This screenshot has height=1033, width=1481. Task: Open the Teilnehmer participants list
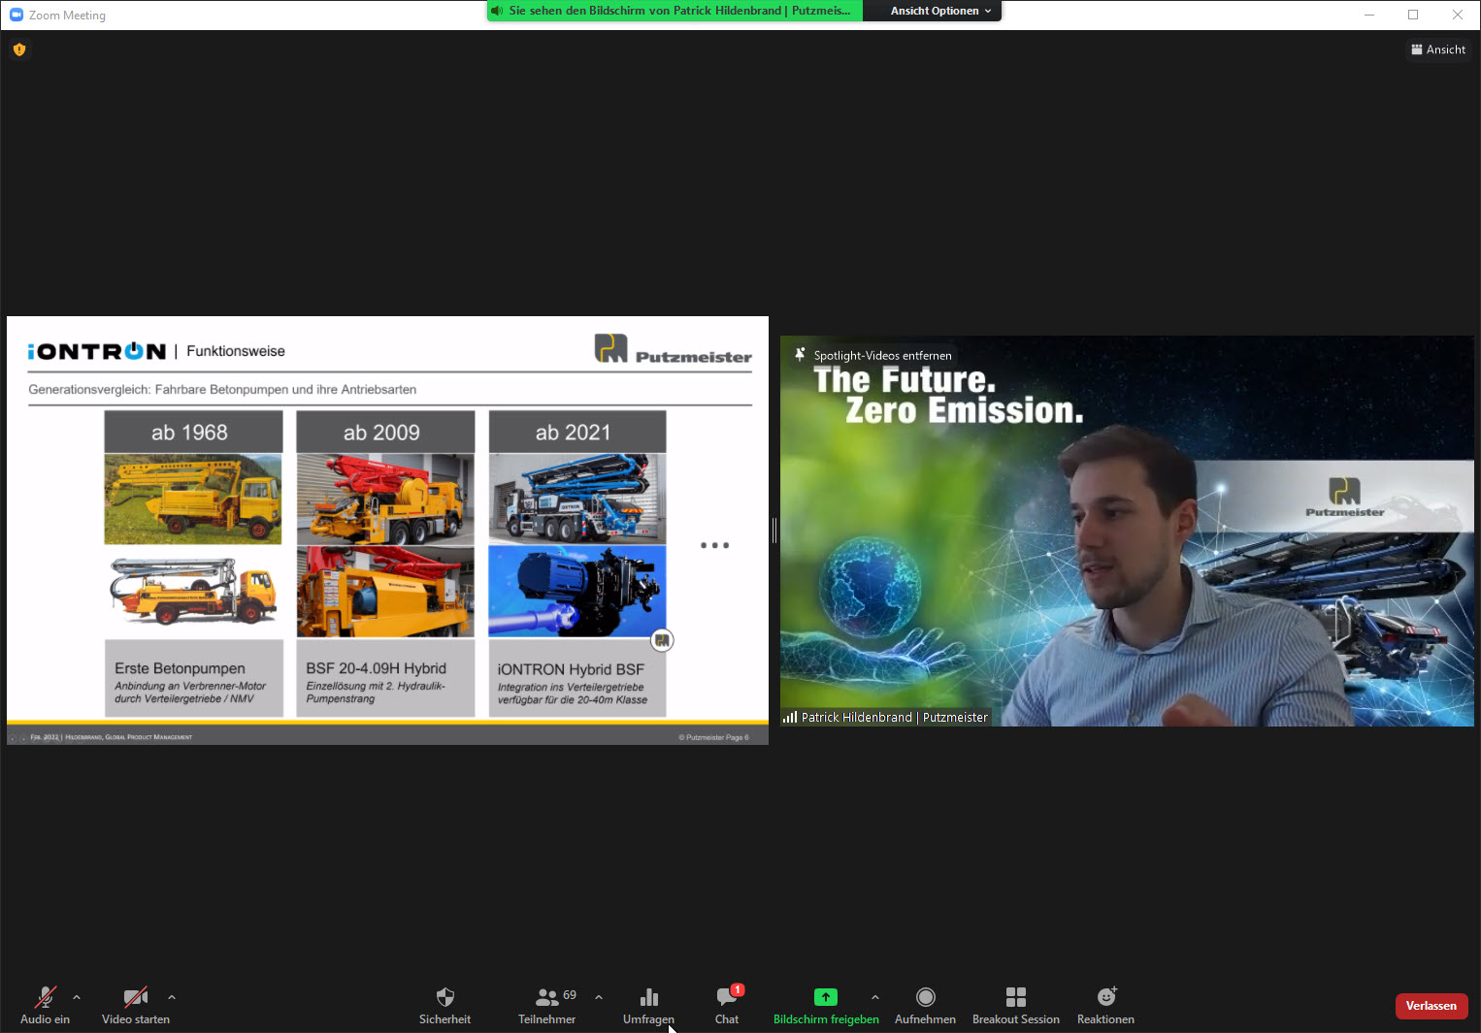point(547,1006)
